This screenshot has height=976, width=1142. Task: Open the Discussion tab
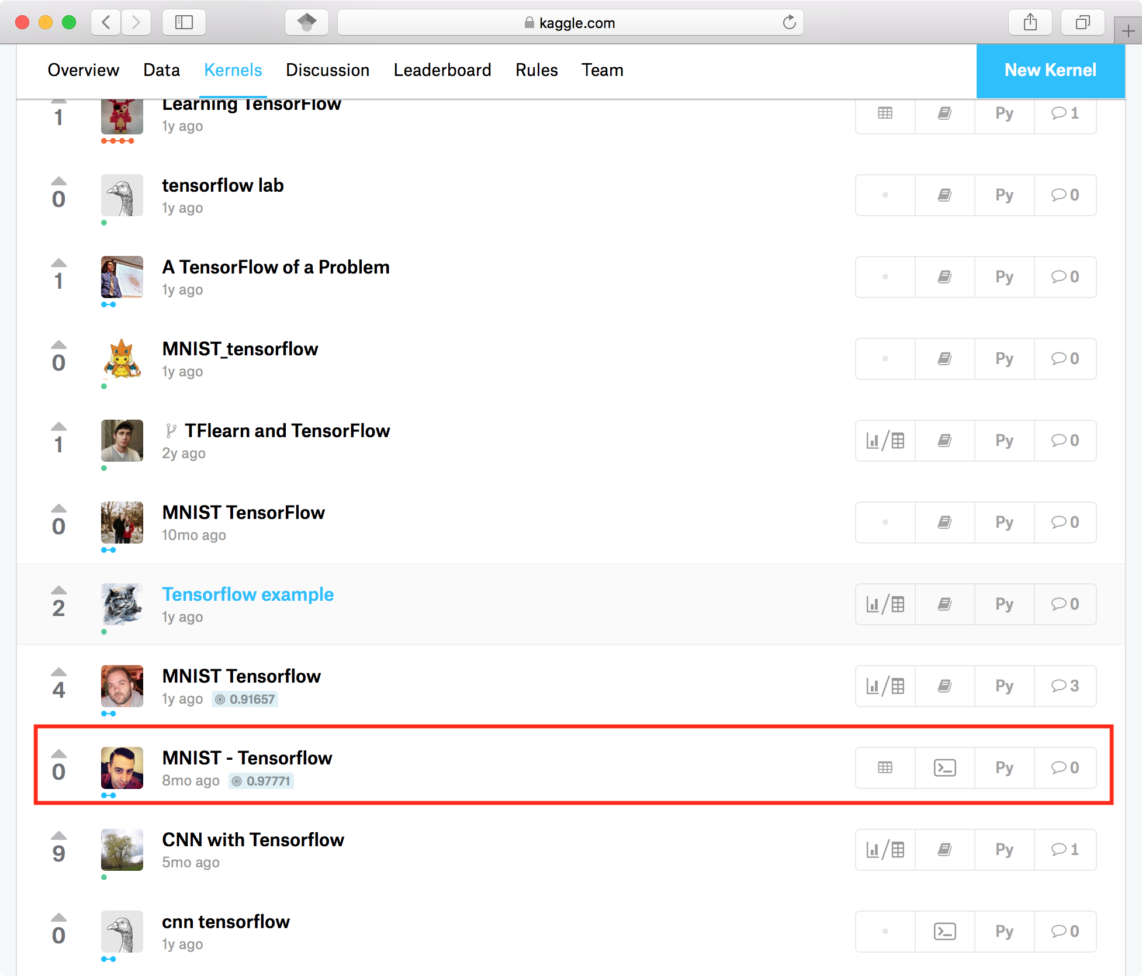327,70
